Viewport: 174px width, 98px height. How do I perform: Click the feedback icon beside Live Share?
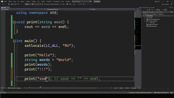pos(172,4)
